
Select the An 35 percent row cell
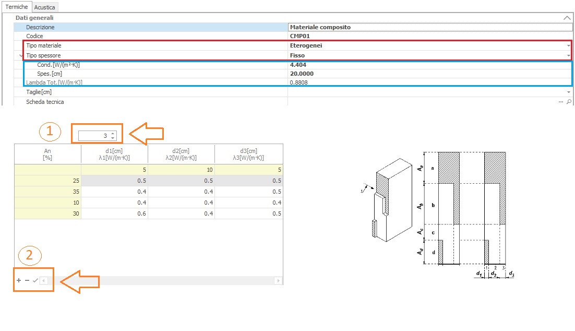pyautogui.click(x=47, y=192)
